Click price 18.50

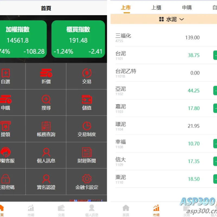194,179
